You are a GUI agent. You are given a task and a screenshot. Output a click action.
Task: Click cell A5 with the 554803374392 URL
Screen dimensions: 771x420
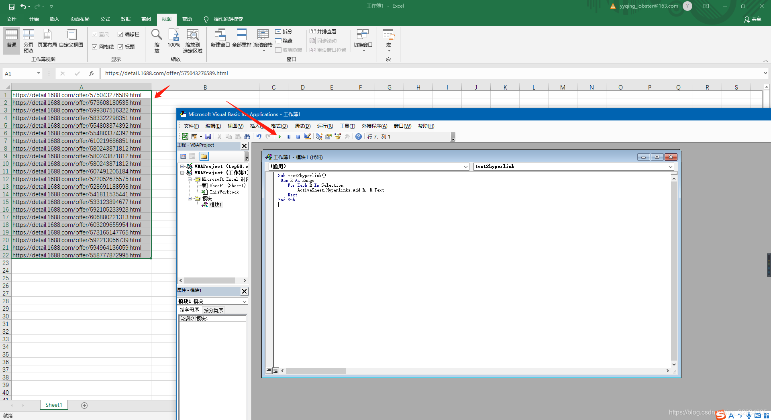[x=81, y=126]
